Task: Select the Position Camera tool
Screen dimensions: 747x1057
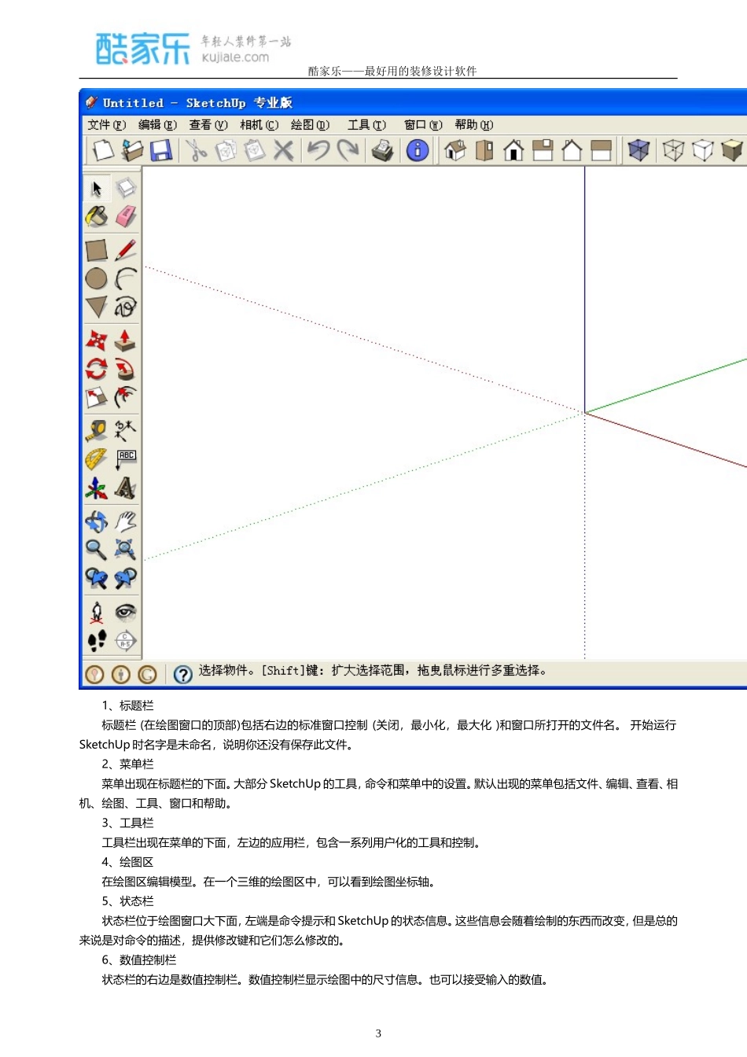Action: (97, 612)
